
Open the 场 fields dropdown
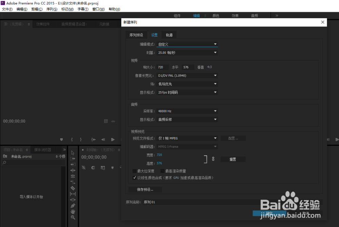point(187,84)
